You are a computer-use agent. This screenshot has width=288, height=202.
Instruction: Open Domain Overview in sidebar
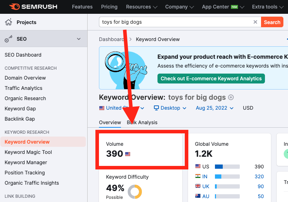[x=25, y=78]
